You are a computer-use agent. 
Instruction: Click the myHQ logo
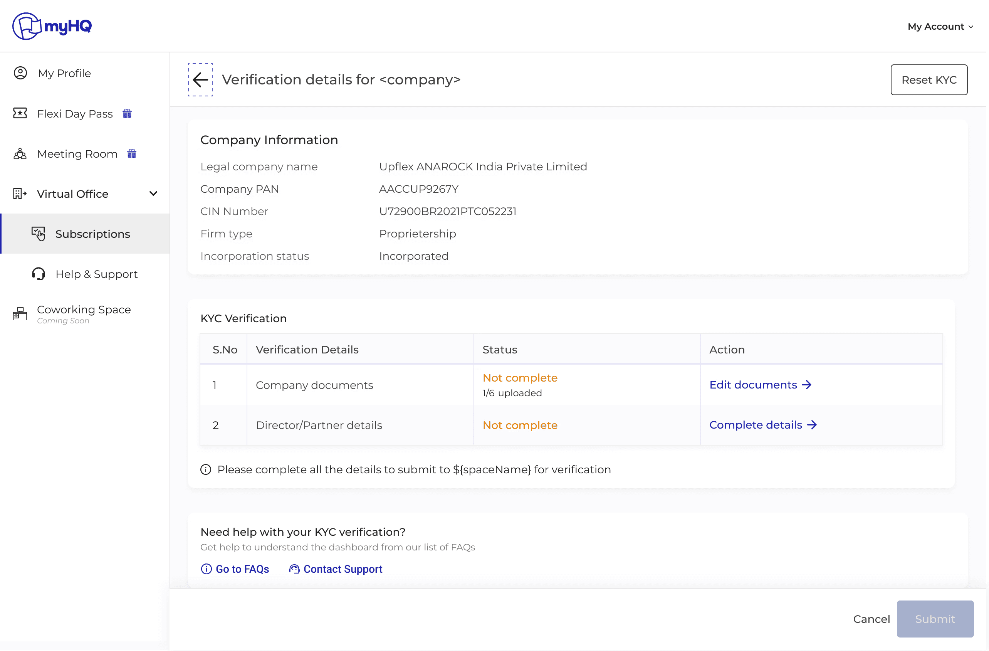(52, 26)
